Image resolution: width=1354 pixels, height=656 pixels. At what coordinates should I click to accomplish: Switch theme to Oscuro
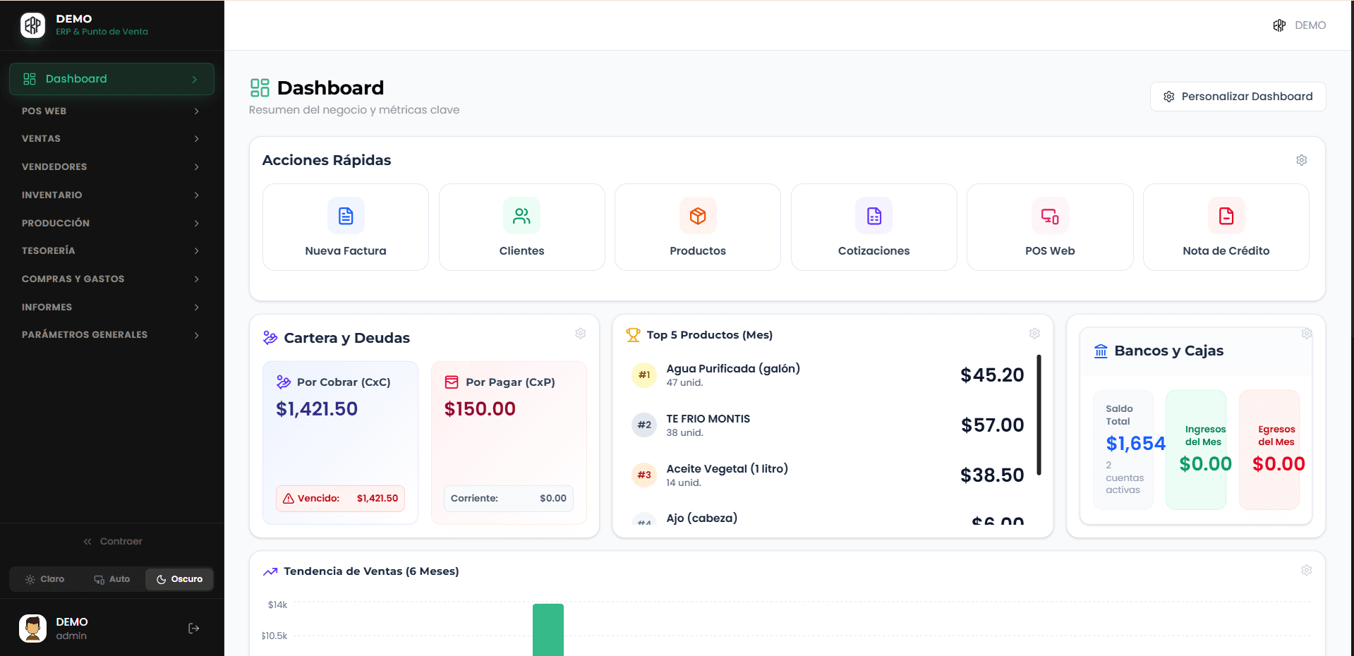[179, 579]
